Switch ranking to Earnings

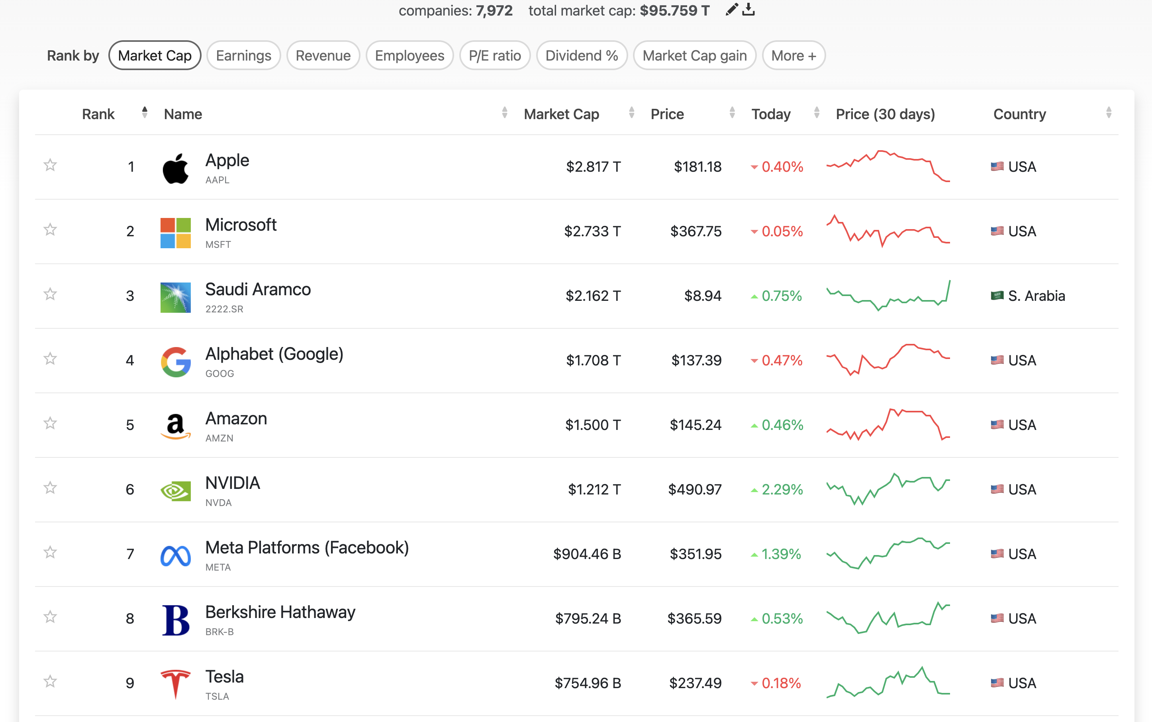point(243,56)
